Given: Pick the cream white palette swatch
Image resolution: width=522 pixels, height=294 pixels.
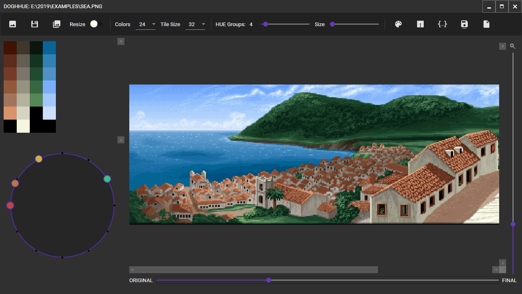Looking at the screenshot, I should pos(23,126).
